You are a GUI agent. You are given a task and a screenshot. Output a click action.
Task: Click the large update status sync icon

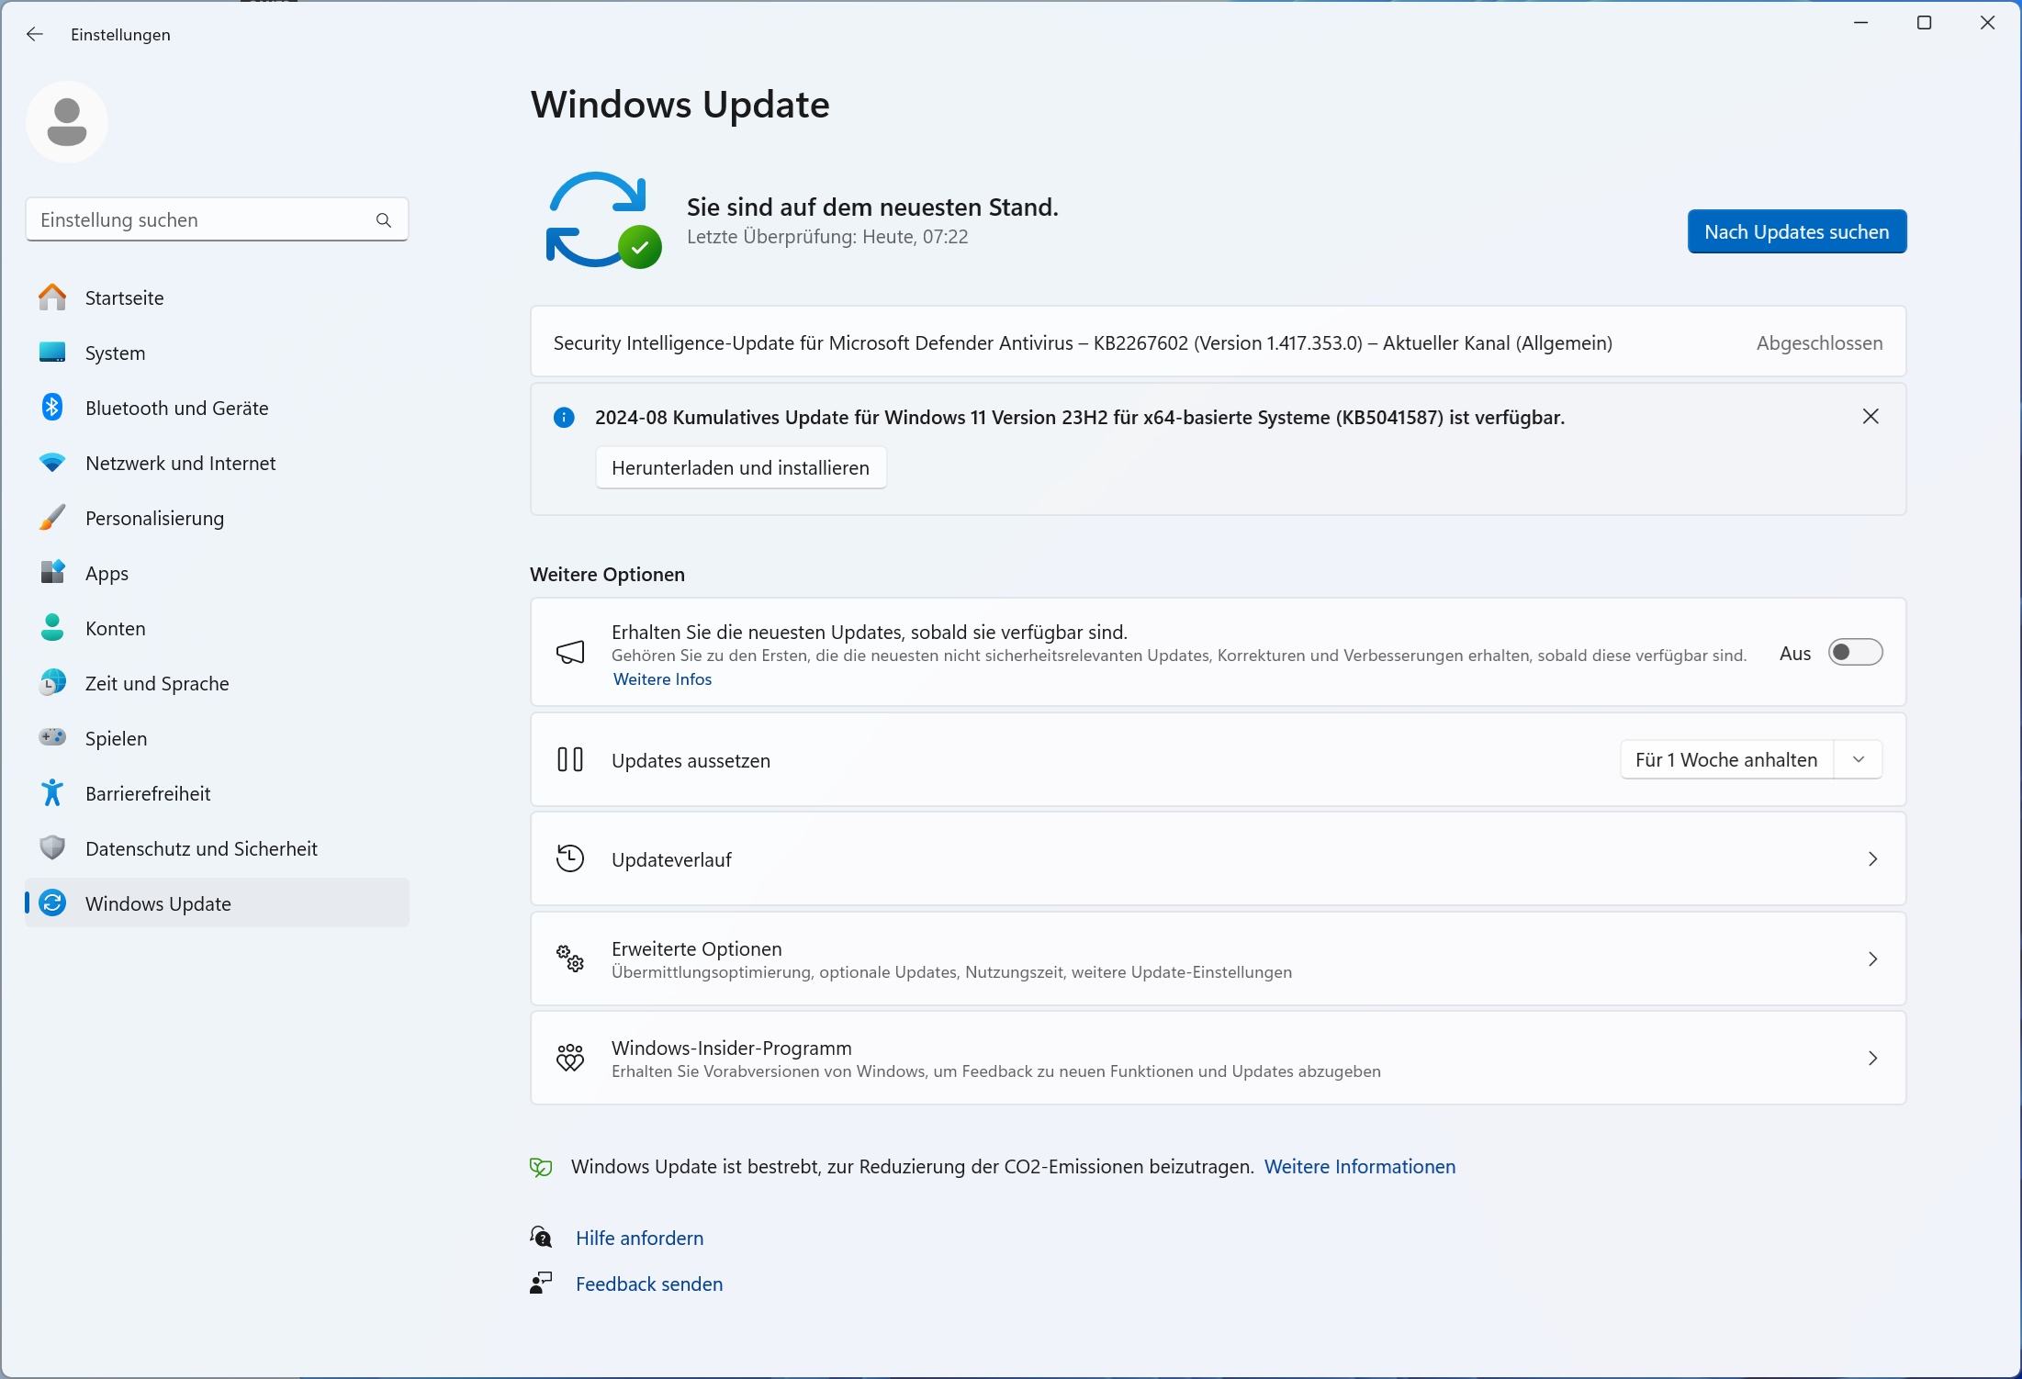coord(602,220)
